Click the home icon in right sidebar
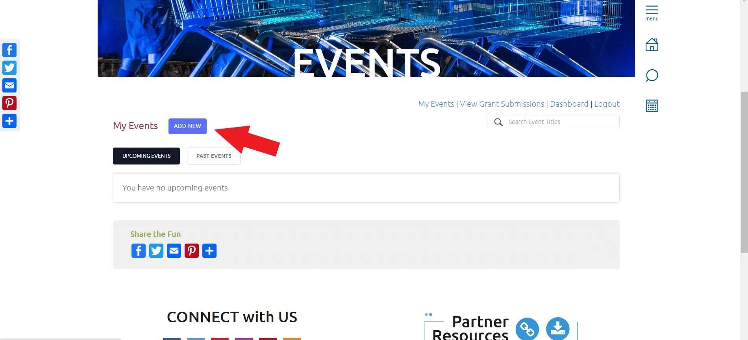The height and width of the screenshot is (340, 748). (x=652, y=44)
